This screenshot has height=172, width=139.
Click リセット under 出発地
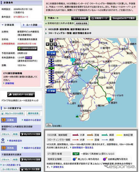5,134
